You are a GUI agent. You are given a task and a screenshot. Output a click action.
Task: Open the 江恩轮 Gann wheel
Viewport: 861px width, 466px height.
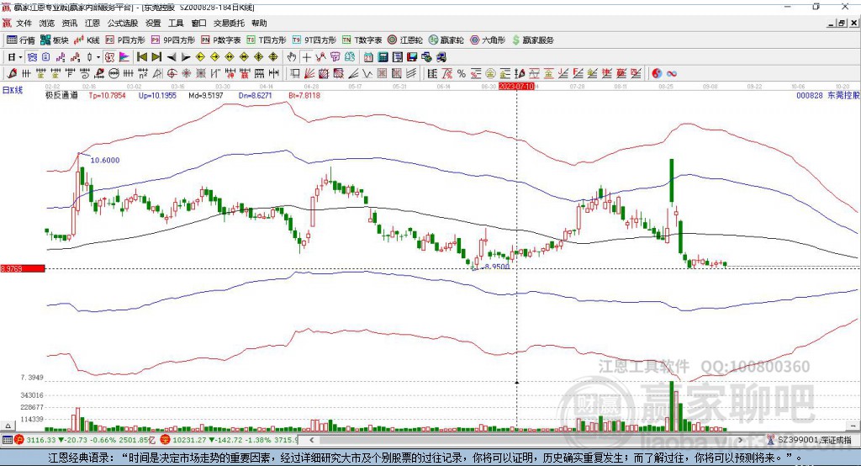coord(405,40)
